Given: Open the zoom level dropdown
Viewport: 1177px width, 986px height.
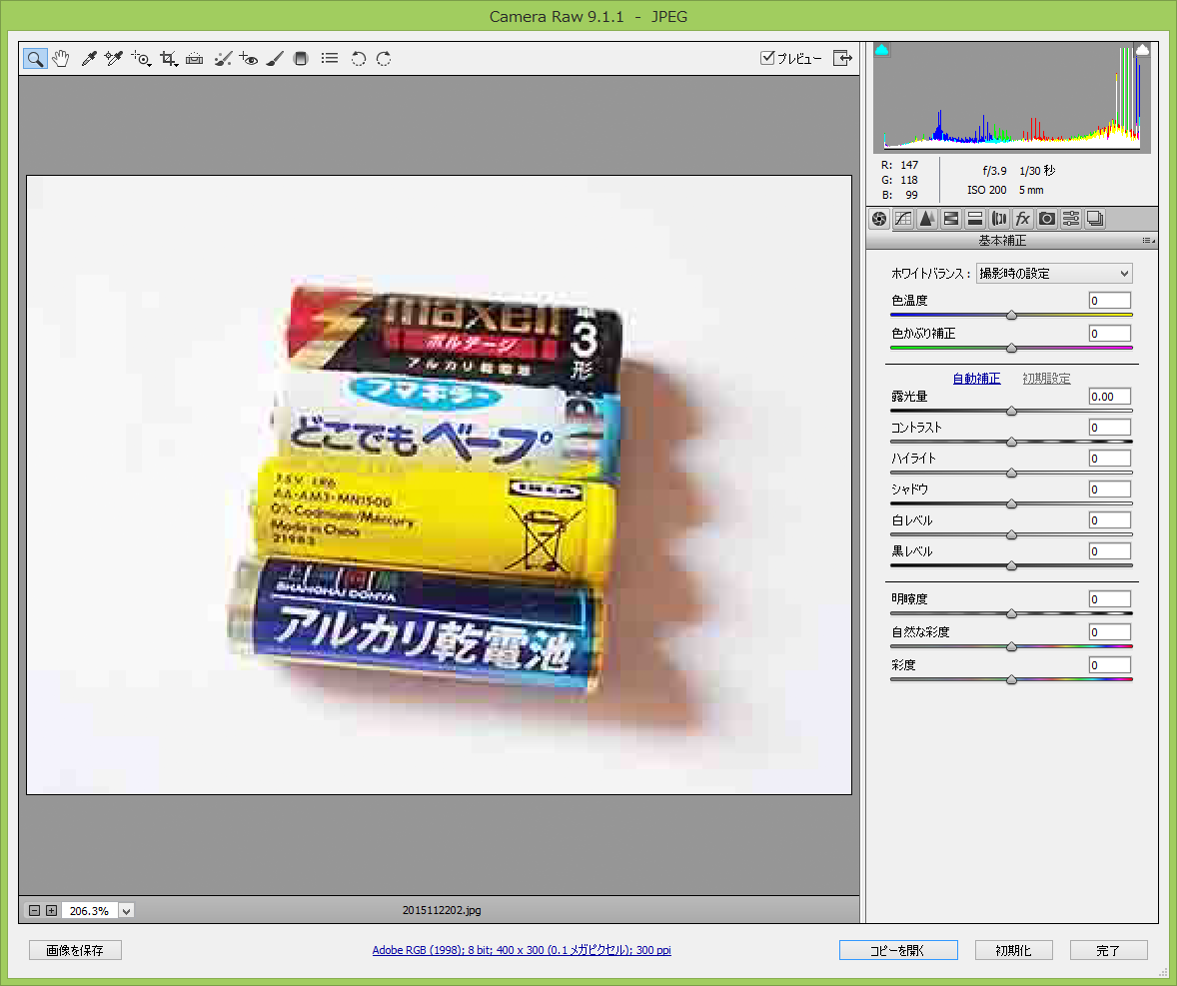Looking at the screenshot, I should [127, 910].
